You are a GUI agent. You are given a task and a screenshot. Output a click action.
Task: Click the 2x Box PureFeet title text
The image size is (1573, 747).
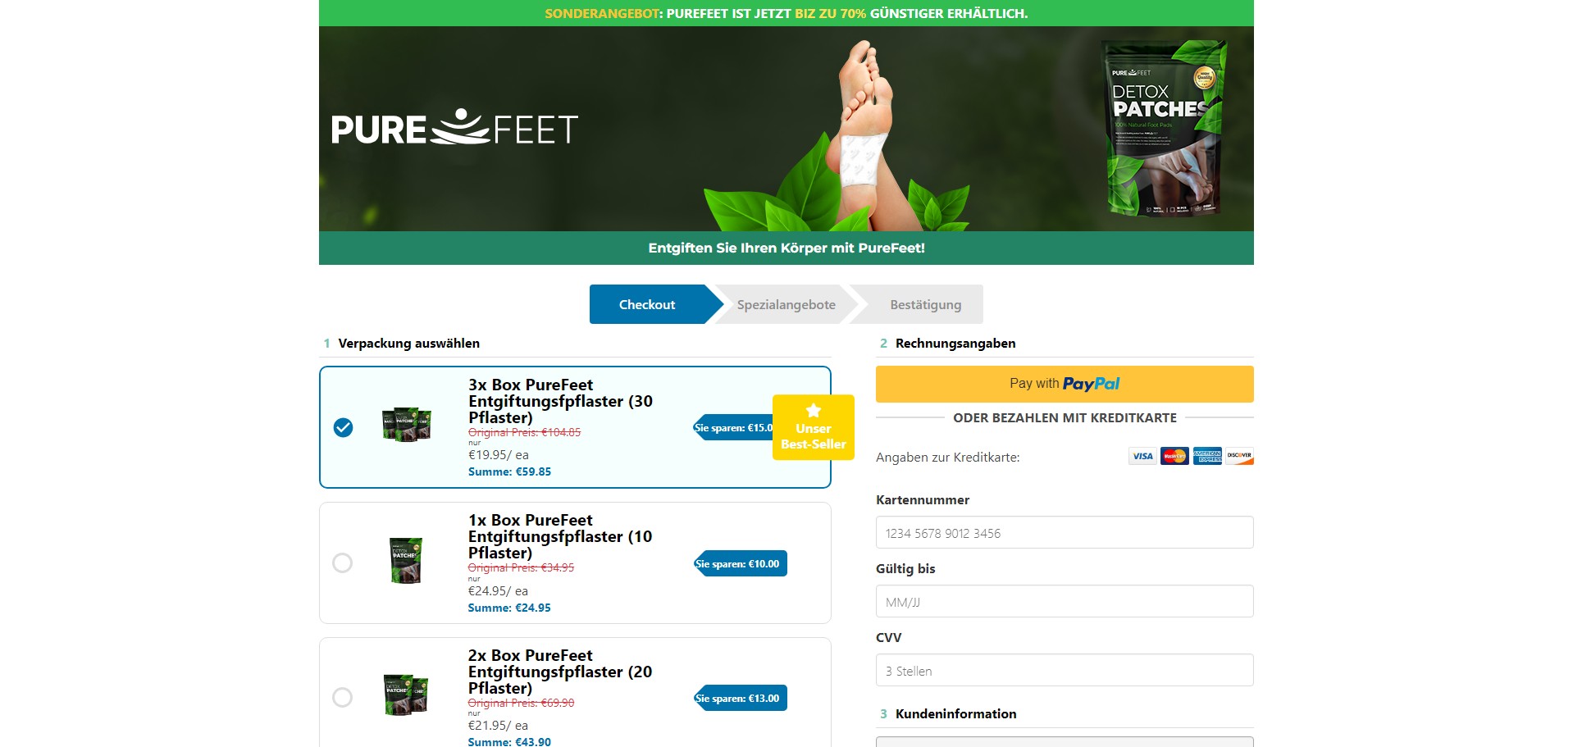pos(560,672)
